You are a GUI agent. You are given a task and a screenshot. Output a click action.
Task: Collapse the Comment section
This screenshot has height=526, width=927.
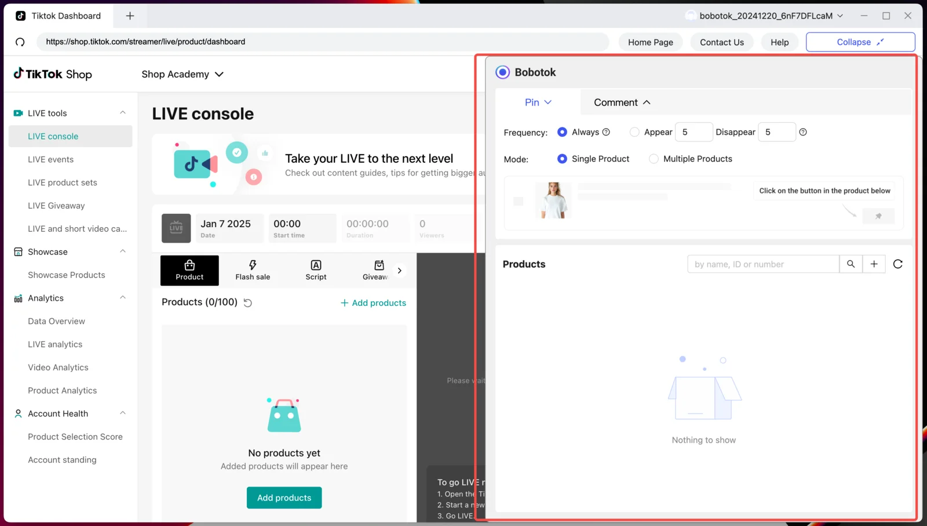[x=622, y=103]
